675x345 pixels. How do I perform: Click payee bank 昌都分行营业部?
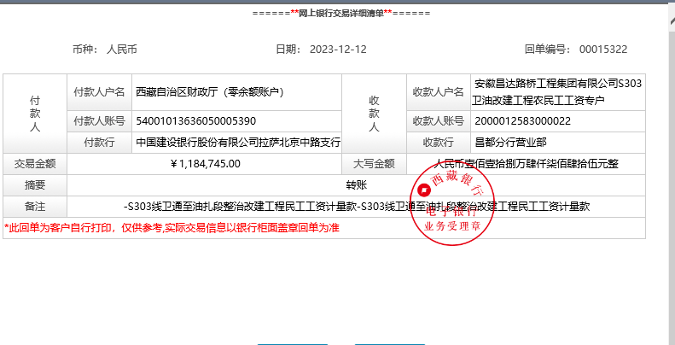[x=510, y=143]
